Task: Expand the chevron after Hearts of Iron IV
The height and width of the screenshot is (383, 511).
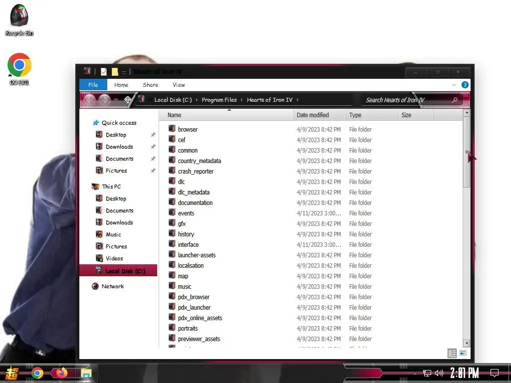Action: pyautogui.click(x=297, y=100)
